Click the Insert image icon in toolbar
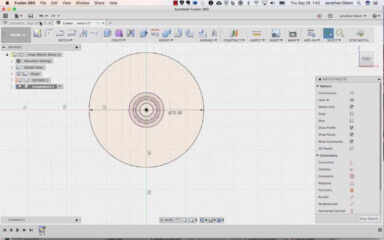 (x=276, y=33)
